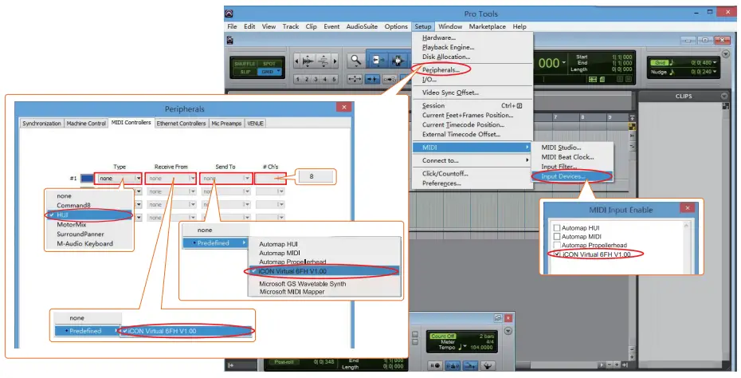The height and width of the screenshot is (378, 741).
Task: Switch to Ethernet Controllers tab
Action: coord(181,124)
